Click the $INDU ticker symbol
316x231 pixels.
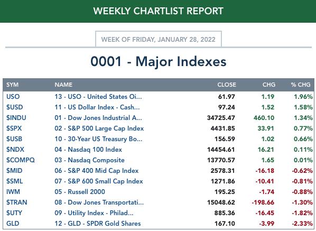tap(16, 118)
